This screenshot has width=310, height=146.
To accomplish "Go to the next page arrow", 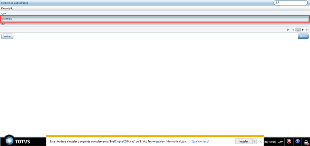I will coord(303,30).
